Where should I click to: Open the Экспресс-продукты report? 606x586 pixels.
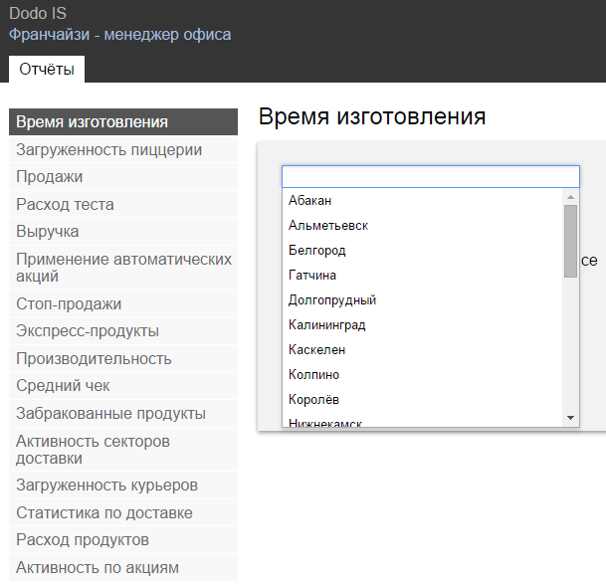point(123,331)
